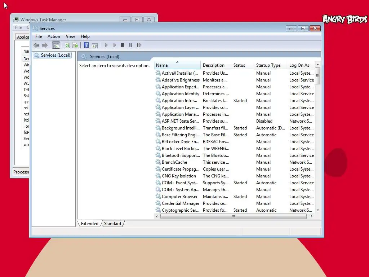Select the Bluetooth Support... service
The height and width of the screenshot is (277, 369).
click(235, 155)
